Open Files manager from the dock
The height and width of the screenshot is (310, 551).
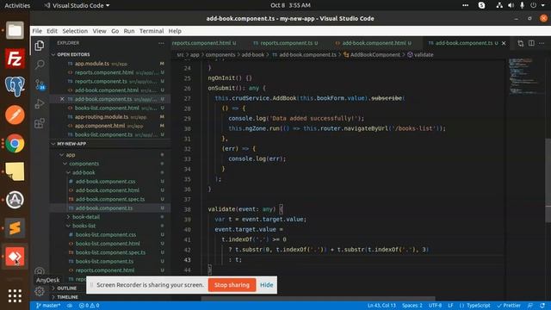point(15,30)
